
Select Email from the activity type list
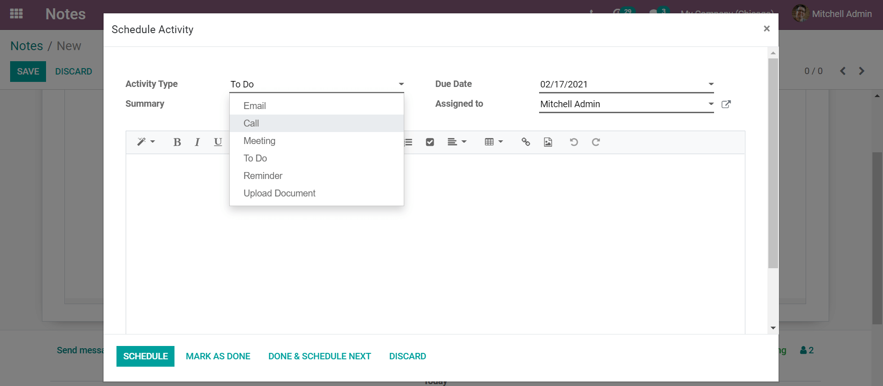pos(317,106)
